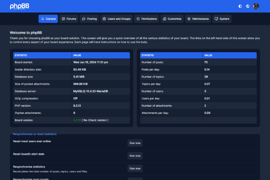Select the '75' posts value
Screen dimensions: 270x180
point(206,63)
